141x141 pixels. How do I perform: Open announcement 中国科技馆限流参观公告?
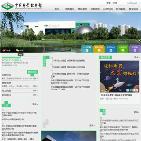[x=13, y=119]
